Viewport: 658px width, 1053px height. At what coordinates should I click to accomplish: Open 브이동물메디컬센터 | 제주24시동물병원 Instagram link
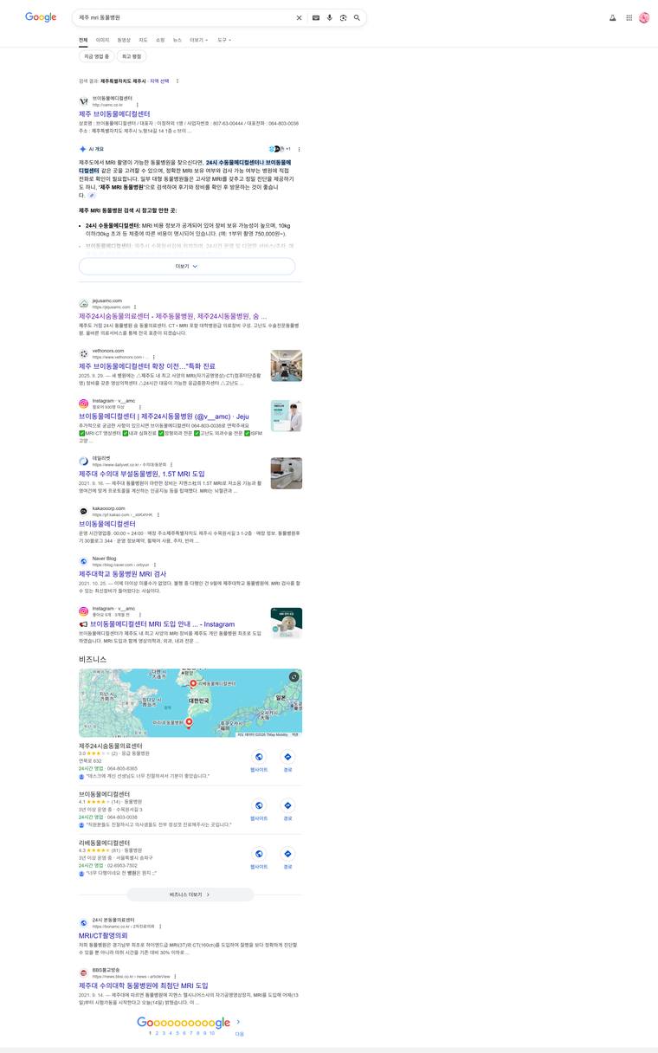pos(164,417)
